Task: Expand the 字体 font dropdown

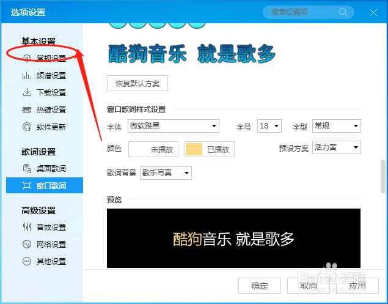Action: (174, 126)
